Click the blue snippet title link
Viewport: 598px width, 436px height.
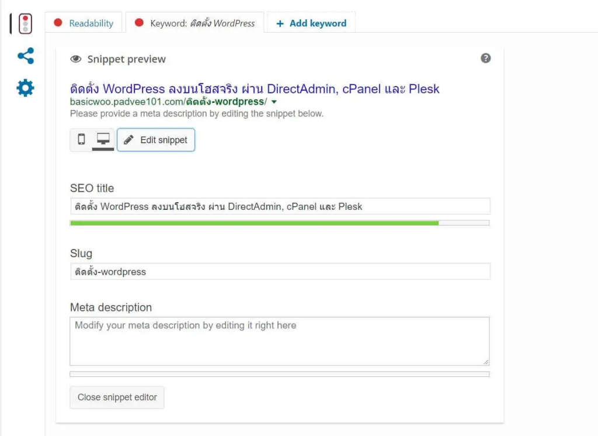(x=255, y=89)
